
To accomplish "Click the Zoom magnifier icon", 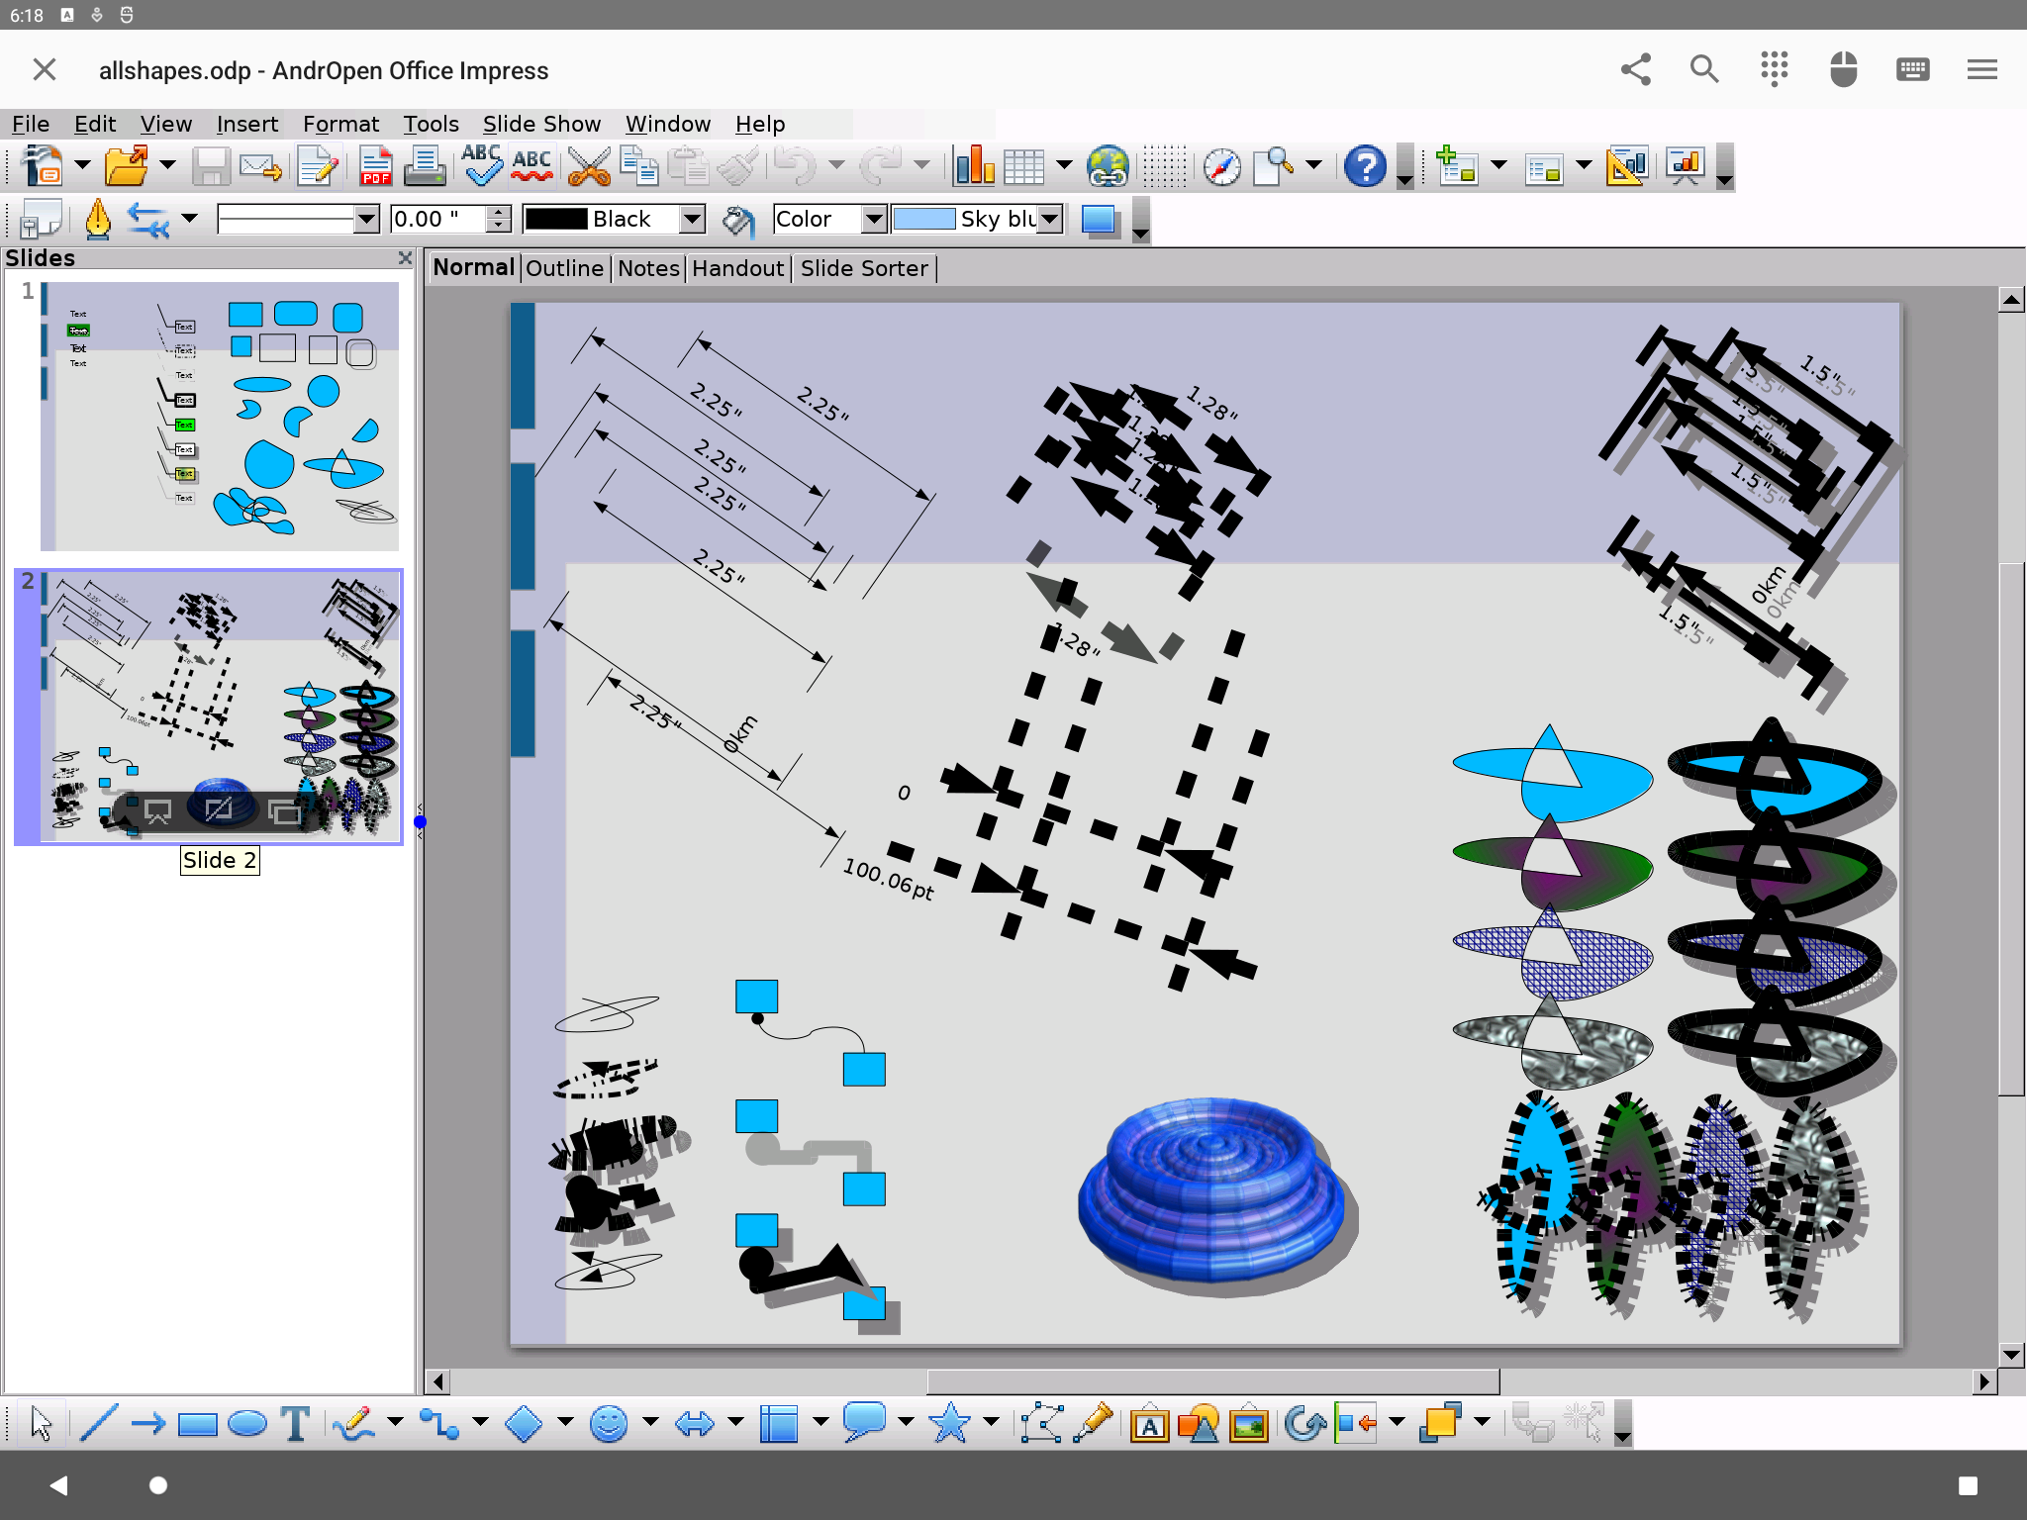I will (x=1274, y=166).
